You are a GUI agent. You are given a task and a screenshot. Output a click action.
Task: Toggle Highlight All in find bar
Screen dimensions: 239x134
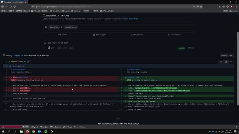pyautogui.click(x=34, y=127)
